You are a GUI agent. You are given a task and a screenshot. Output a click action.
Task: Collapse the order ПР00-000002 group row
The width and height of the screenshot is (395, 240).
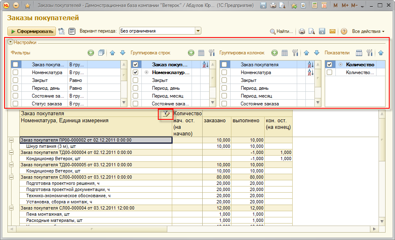(x=11, y=140)
